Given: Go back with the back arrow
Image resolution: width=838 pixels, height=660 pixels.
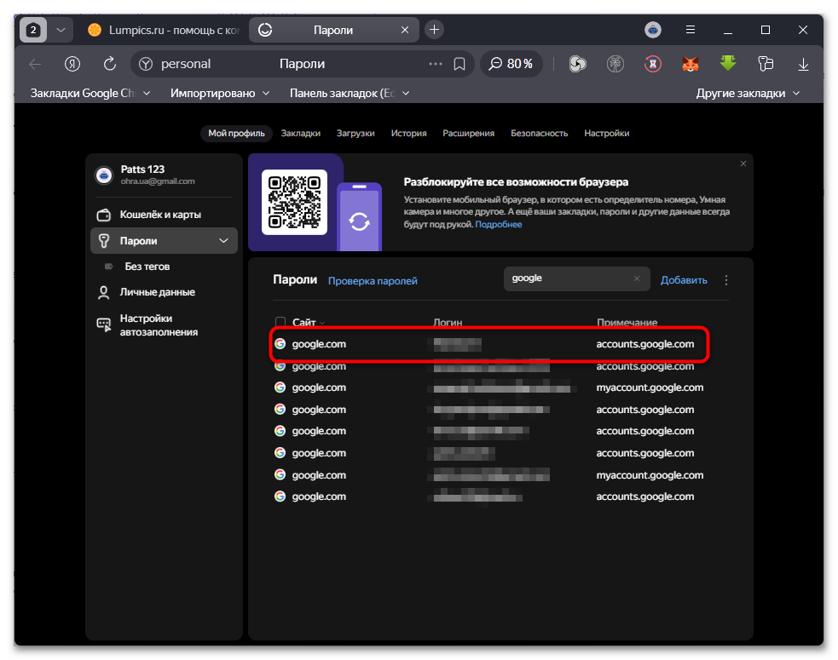Looking at the screenshot, I should click(35, 64).
